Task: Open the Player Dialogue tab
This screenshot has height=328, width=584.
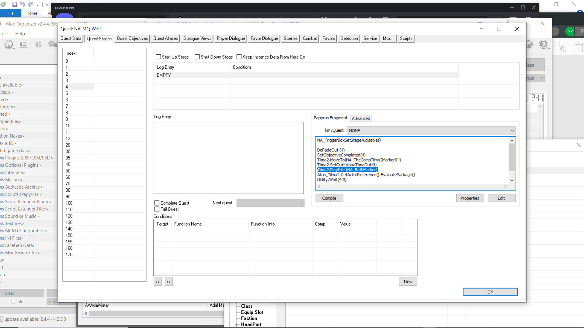Action: click(x=231, y=39)
